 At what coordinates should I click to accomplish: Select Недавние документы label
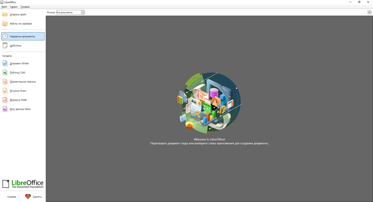tap(23, 37)
